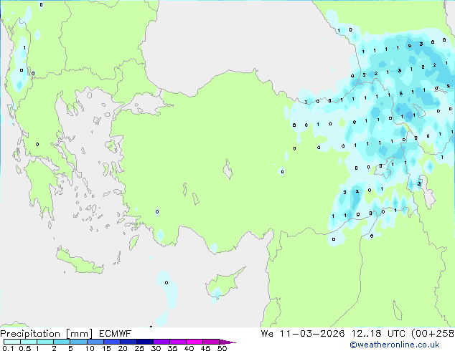Viewport: 455px width, 351px height.
Task: Pick the 15–20 mm legend swatch
Action: pyautogui.click(x=112, y=342)
